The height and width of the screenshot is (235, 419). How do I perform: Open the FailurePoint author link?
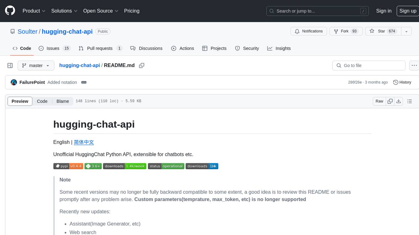click(x=32, y=82)
